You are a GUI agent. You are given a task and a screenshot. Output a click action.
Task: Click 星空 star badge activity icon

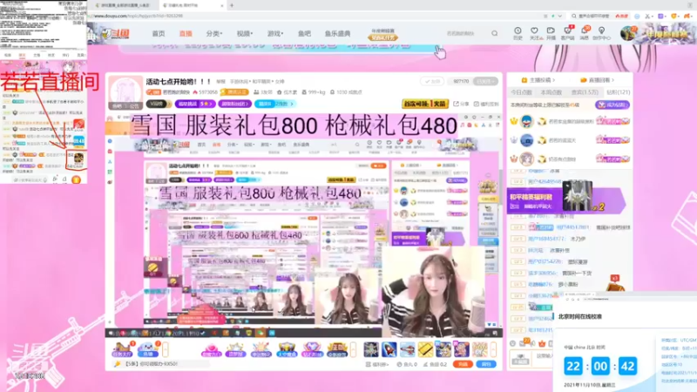click(x=235, y=350)
